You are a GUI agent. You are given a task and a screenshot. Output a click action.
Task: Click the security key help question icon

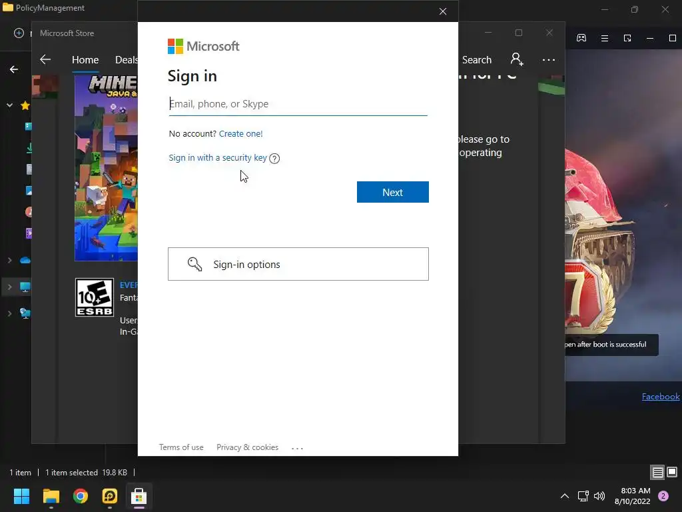(274, 159)
